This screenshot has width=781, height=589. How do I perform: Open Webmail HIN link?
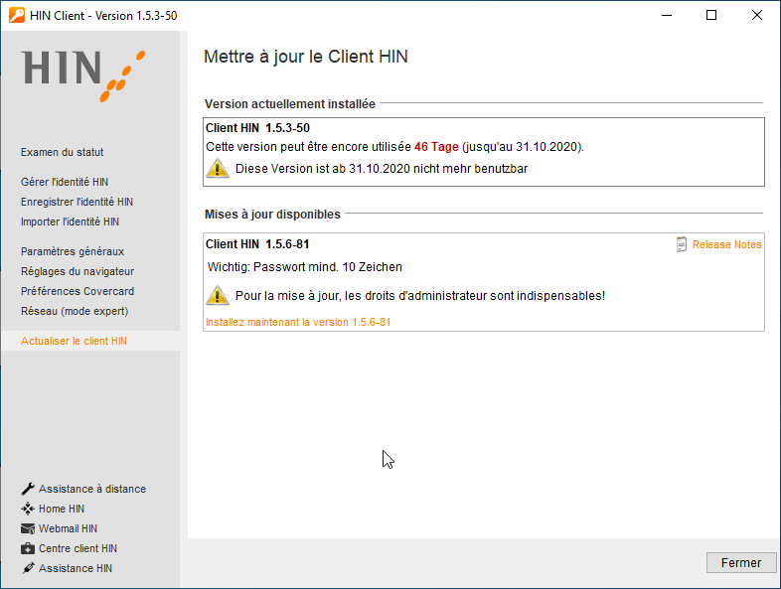click(x=69, y=528)
